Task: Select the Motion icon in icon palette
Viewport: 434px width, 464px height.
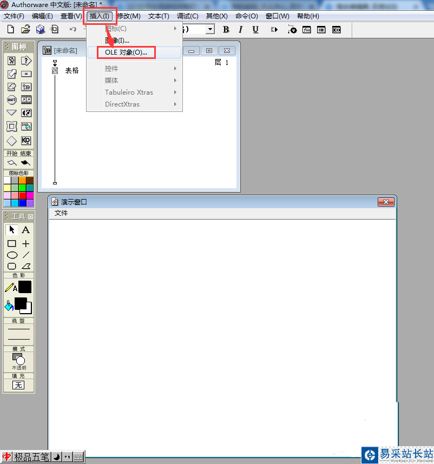Action: (11, 74)
